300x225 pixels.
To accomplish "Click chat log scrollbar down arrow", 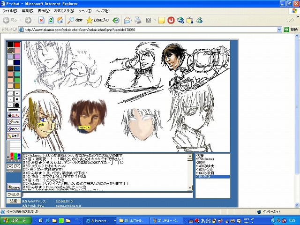I will coord(190,188).
